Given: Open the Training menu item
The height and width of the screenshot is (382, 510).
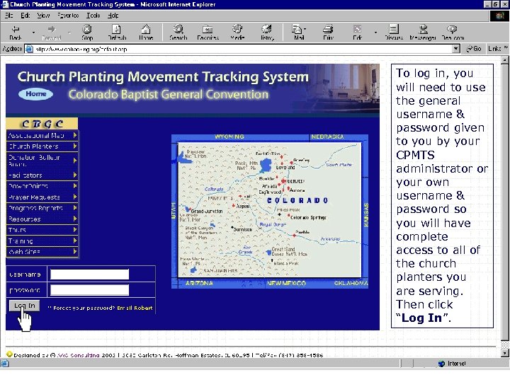Looking at the screenshot, I should (x=42, y=241).
